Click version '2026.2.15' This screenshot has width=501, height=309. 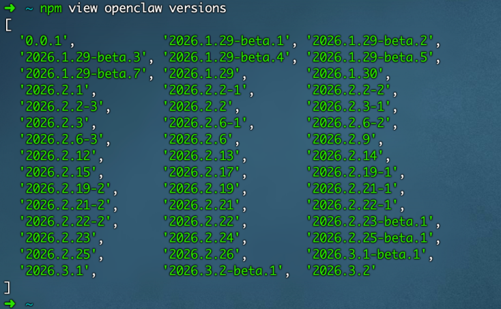point(58,172)
